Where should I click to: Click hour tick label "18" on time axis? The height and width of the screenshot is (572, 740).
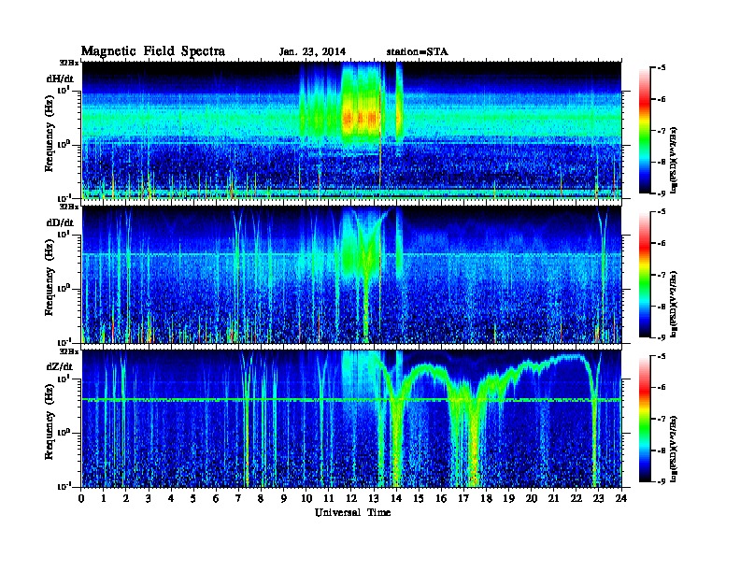[486, 498]
